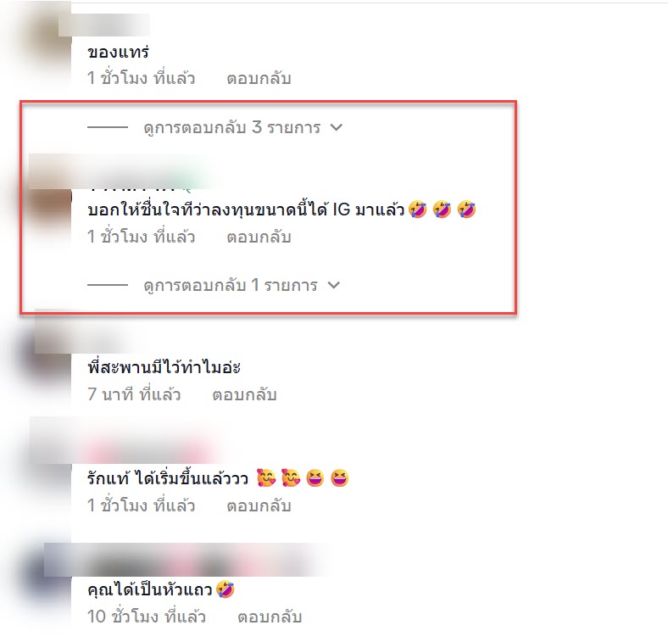The height and width of the screenshot is (642, 668).
Task: Reply to the comment mentioning IG
Action: click(x=259, y=237)
